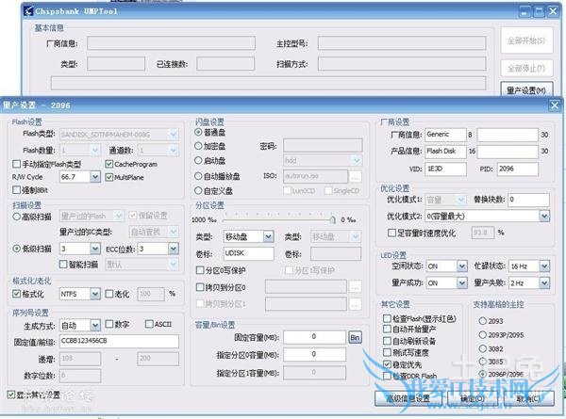The width and height of the screenshot is (566, 419).
Task: Open R/W Cycle dropdown showing 66.7
Action: click(95, 177)
